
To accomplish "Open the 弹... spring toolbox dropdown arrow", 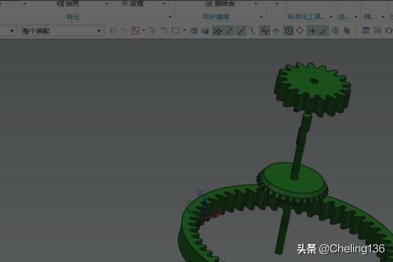I will click(383, 17).
